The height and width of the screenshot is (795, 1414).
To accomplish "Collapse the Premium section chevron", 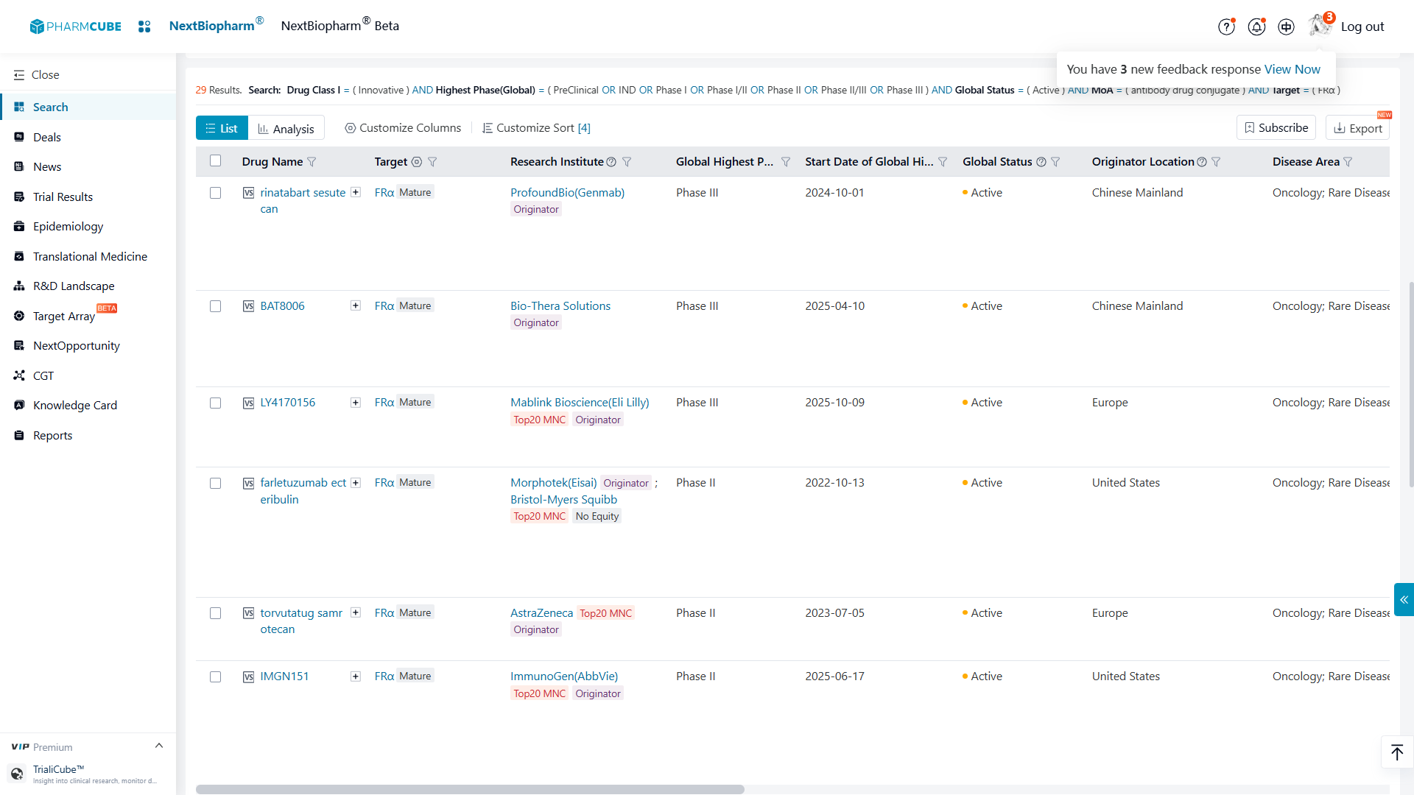I will tap(159, 746).
